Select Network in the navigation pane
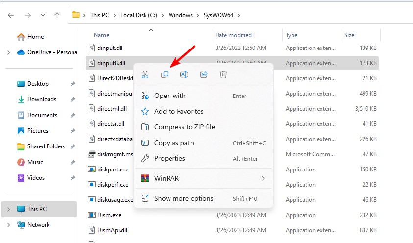Image resolution: width=413 pixels, height=243 pixels. [33, 225]
